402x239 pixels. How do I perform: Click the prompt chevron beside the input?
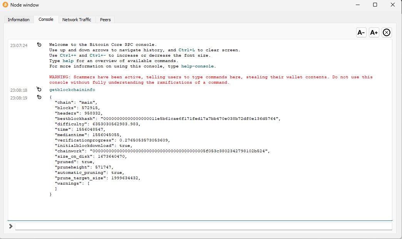pyautogui.click(x=11, y=226)
